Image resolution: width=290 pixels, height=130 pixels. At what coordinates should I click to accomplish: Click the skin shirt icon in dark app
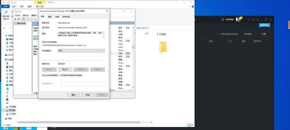(253, 19)
